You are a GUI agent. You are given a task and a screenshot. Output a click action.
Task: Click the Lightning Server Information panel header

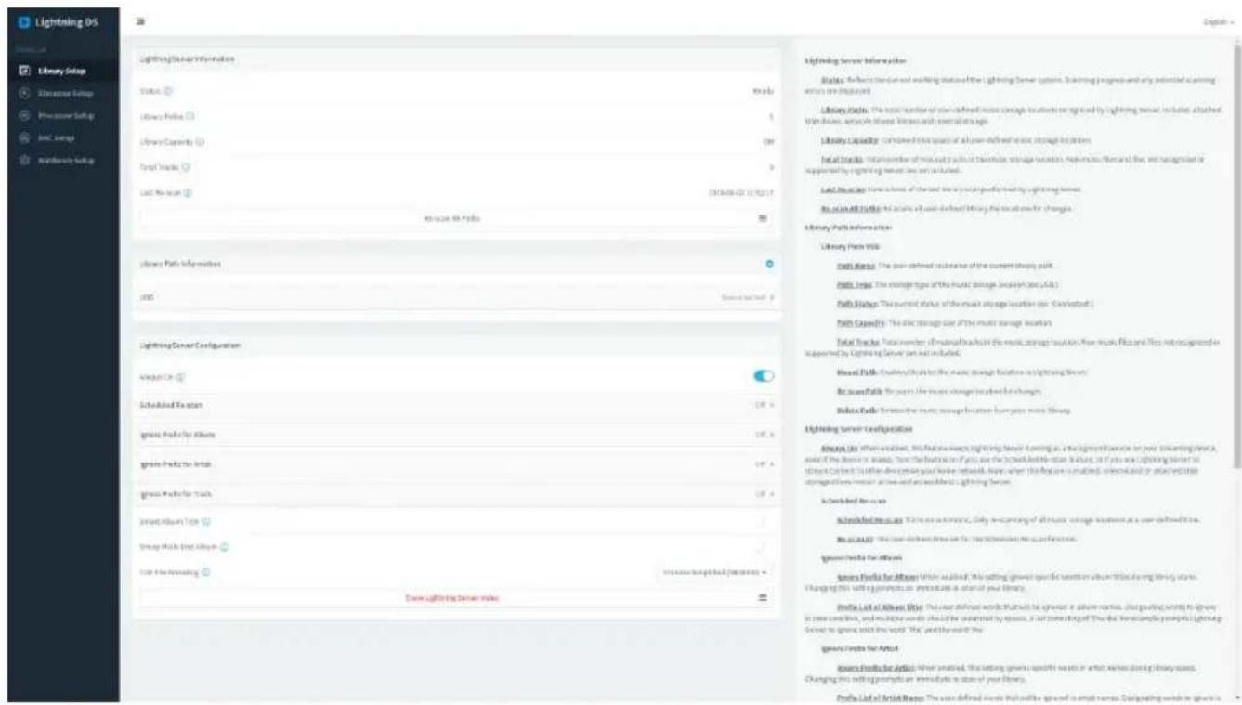[x=456, y=59]
